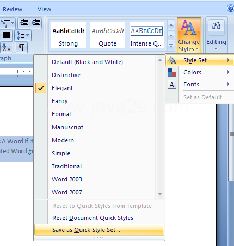Click the Decrease Indent icon
The height and width of the screenshot is (246, 234).
[x=24, y=23]
